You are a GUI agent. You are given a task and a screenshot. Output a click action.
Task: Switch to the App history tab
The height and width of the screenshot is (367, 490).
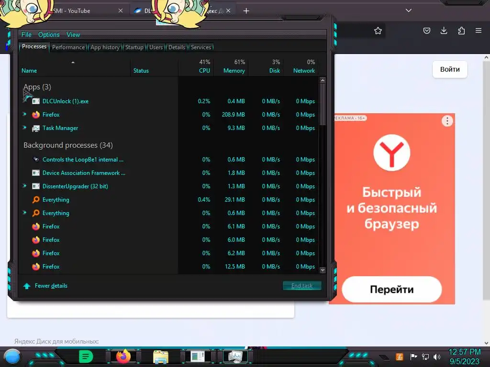(105, 47)
